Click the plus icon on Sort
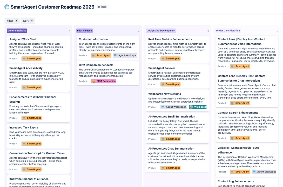Screen dimensions: 283x187 [32, 21]
